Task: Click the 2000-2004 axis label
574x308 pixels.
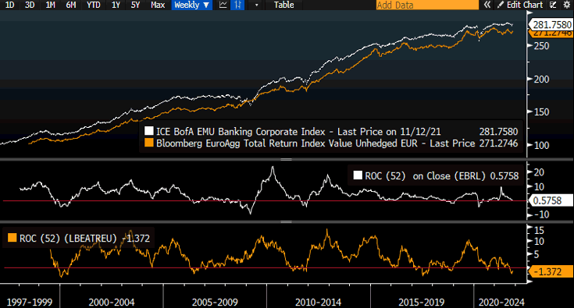Action: [112, 303]
